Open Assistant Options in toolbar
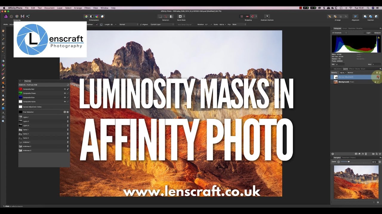382x214 pixels. coord(267,16)
